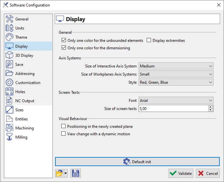Click the floppy disk save configuration icon

[75, 173]
